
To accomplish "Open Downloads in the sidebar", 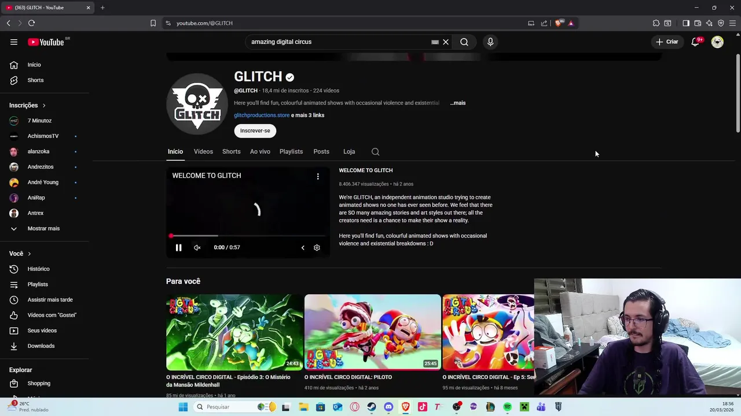I will [x=45, y=346].
